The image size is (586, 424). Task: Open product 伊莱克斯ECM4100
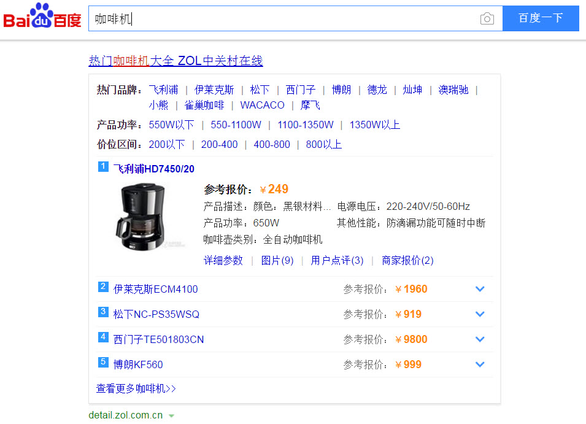(x=155, y=289)
